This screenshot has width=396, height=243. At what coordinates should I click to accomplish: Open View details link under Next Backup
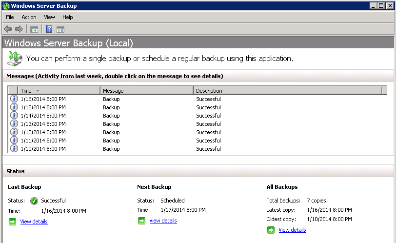(163, 221)
